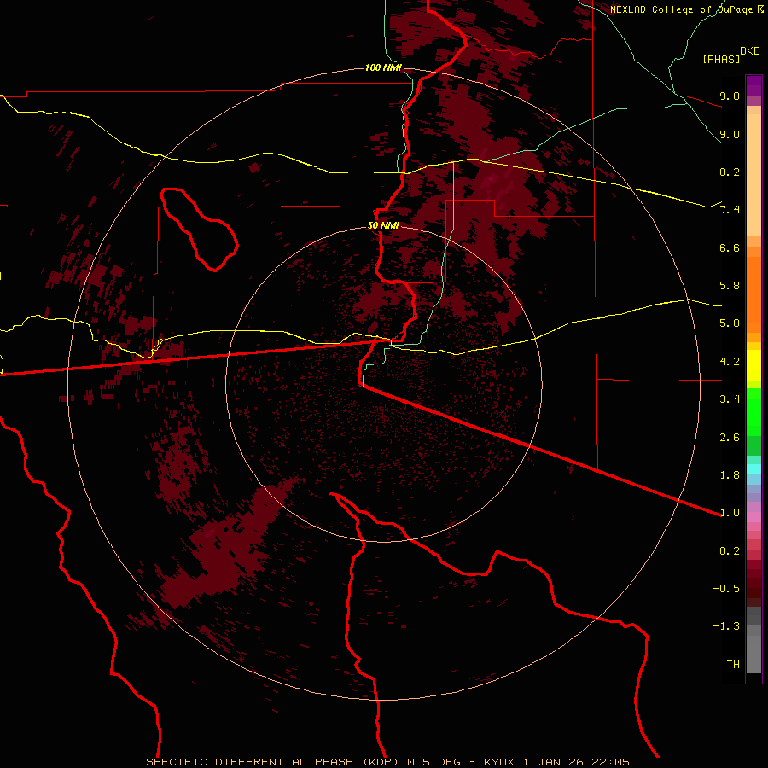Click the -0.5 legend value
Viewport: 768px width, 768px height.
click(x=726, y=589)
